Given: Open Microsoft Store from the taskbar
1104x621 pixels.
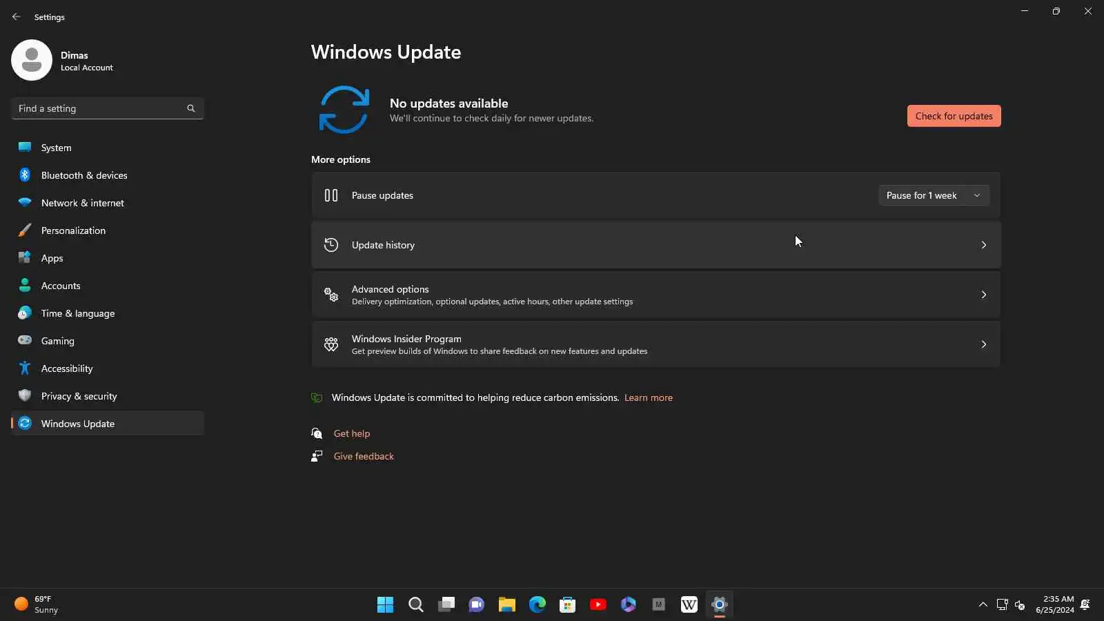Looking at the screenshot, I should click(567, 604).
